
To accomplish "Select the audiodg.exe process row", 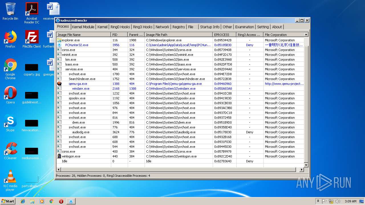I will coord(180,132).
